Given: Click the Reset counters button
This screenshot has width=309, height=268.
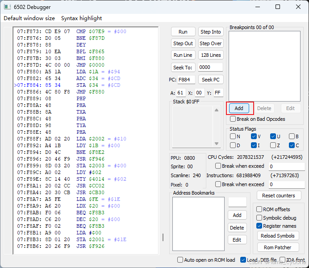Looking at the screenshot, I should [x=279, y=196].
